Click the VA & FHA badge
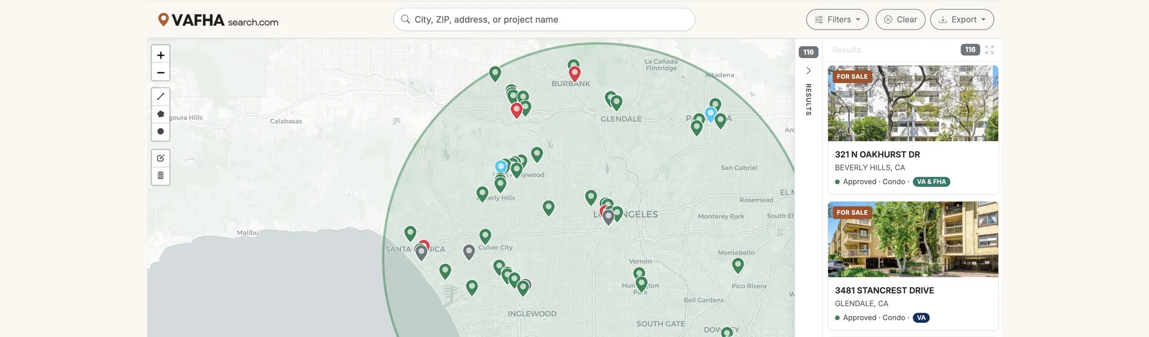The image size is (1149, 337). pyautogui.click(x=931, y=182)
